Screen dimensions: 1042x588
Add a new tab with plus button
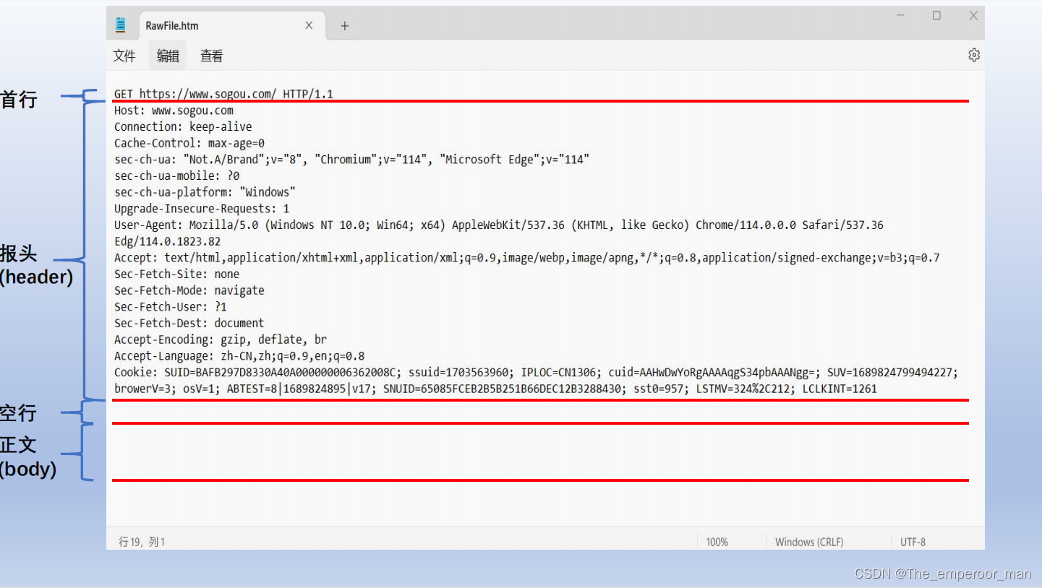345,26
